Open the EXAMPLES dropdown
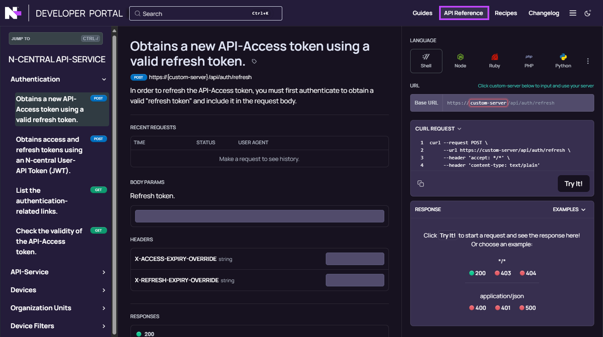Image resolution: width=603 pixels, height=337 pixels. pyautogui.click(x=569, y=209)
